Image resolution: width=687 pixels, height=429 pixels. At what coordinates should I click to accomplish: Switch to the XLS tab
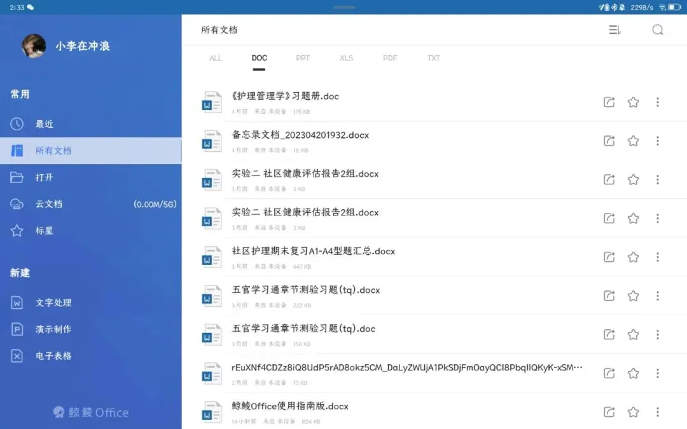pyautogui.click(x=346, y=58)
